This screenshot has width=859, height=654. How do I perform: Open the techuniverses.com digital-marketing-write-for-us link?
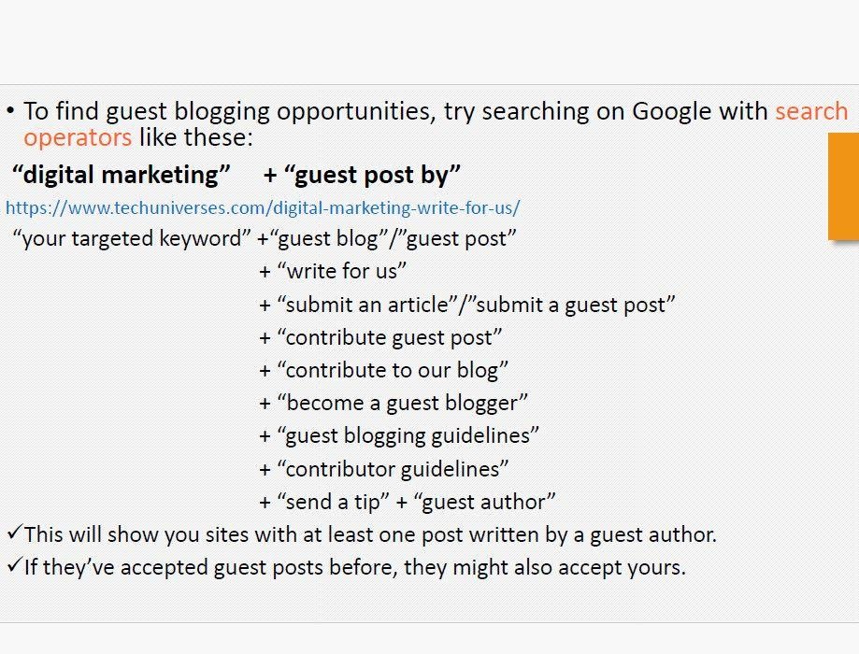coord(263,208)
